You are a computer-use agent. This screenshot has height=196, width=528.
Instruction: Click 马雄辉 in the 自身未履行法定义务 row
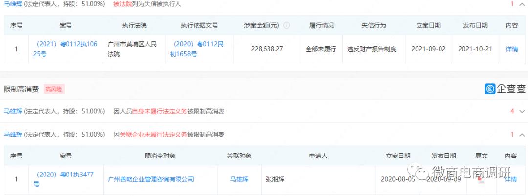[x=13, y=111]
